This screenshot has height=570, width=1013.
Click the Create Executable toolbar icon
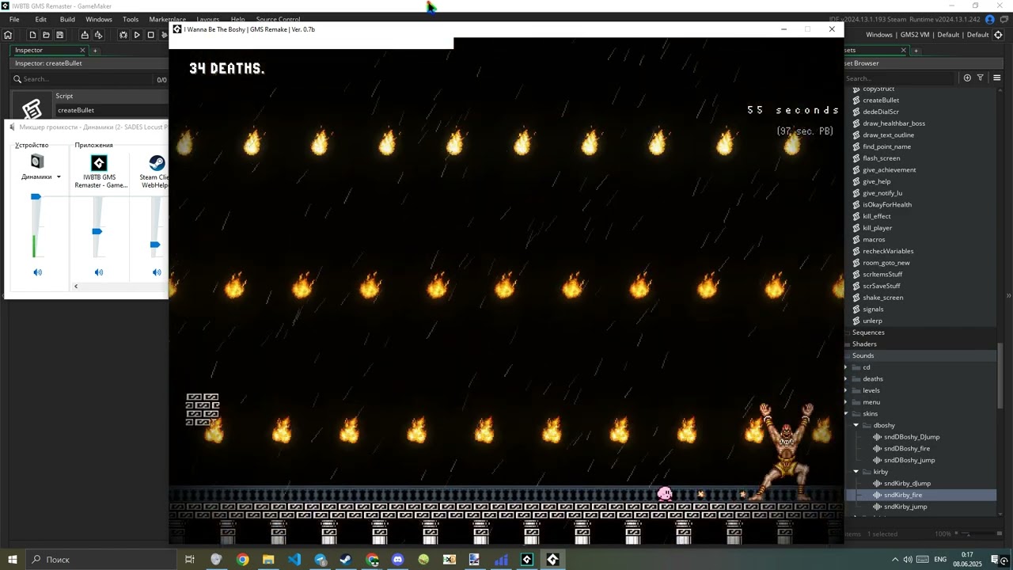(x=85, y=35)
